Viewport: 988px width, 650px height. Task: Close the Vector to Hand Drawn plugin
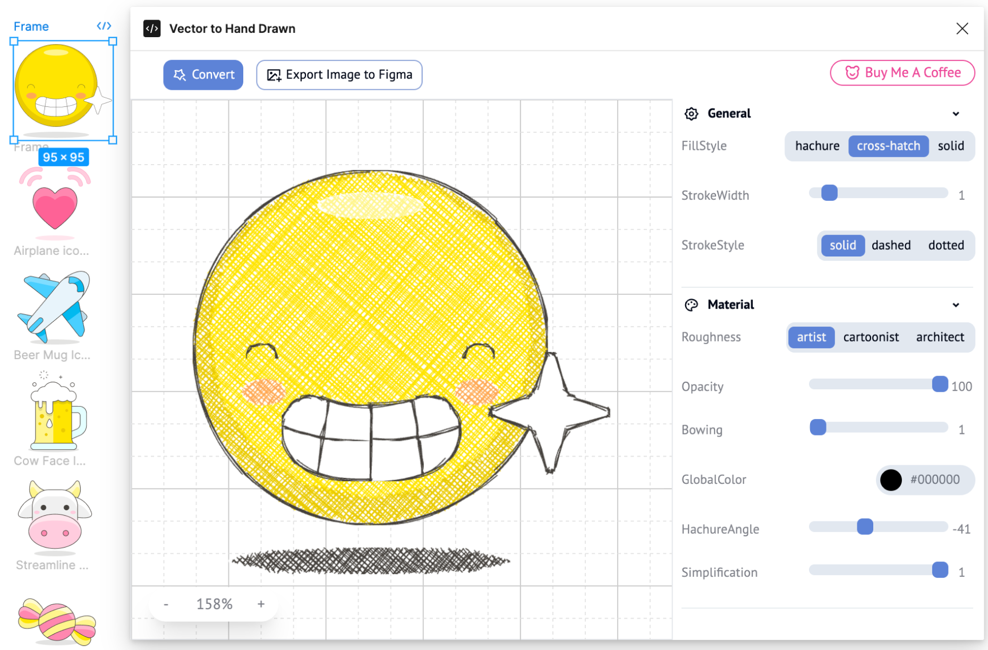[962, 29]
